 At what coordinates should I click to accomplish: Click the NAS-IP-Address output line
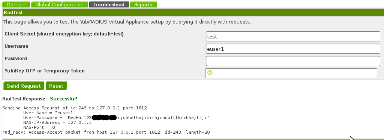pyautogui.click(x=57, y=122)
